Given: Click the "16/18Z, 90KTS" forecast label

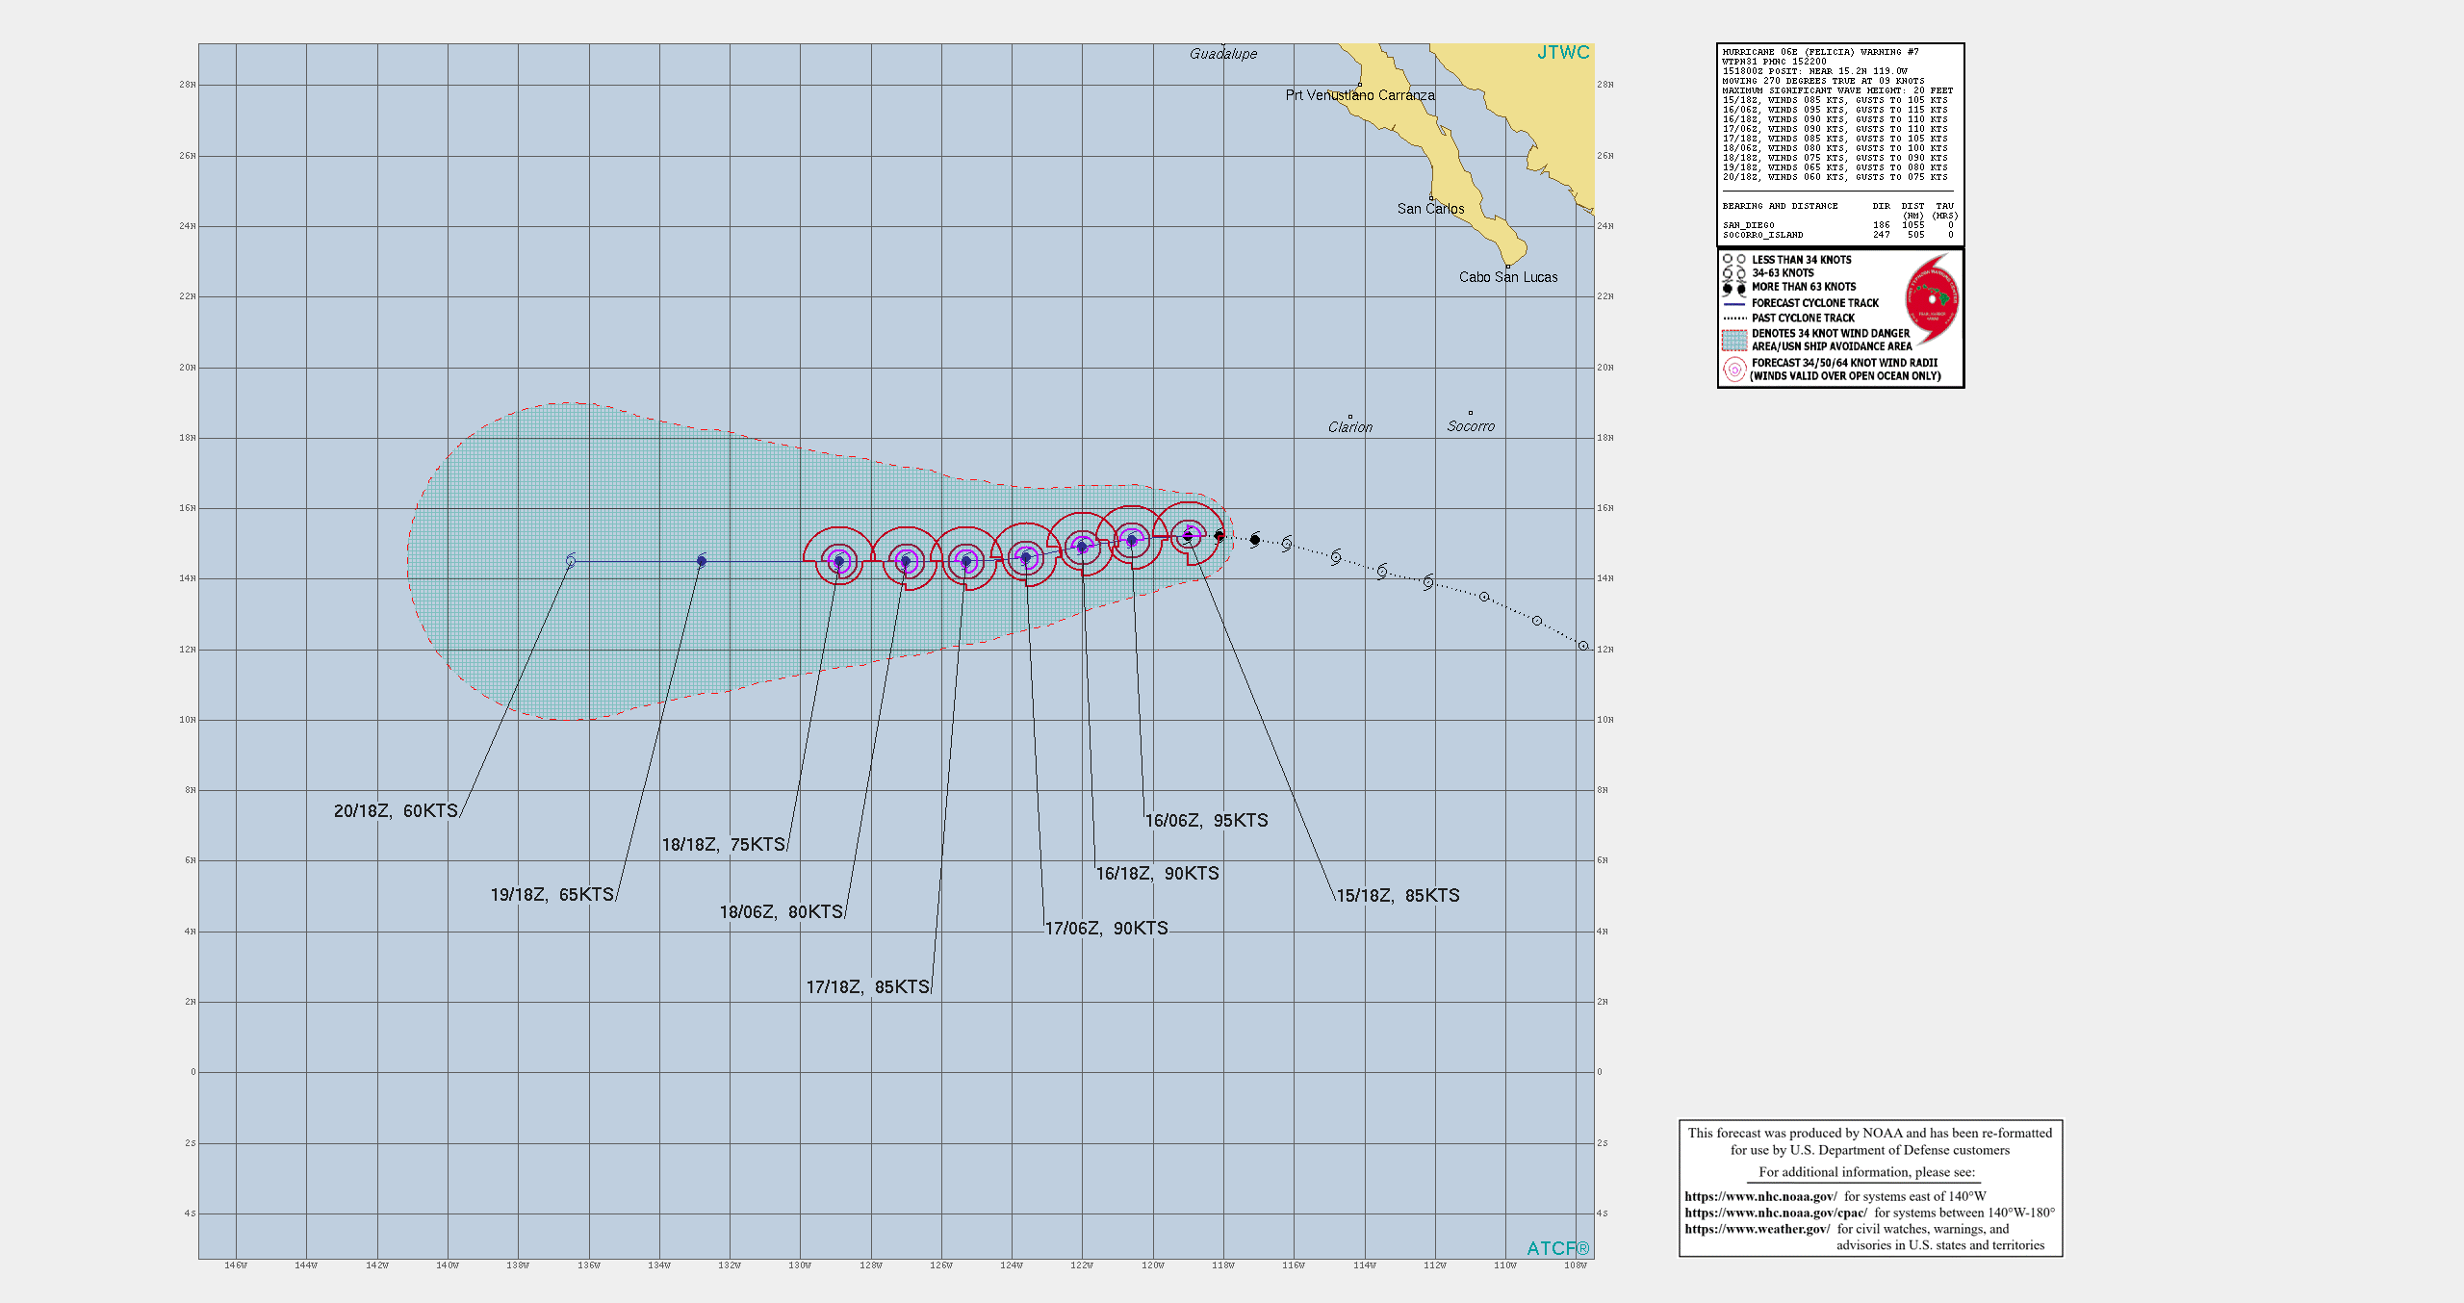Looking at the screenshot, I should tap(1158, 874).
